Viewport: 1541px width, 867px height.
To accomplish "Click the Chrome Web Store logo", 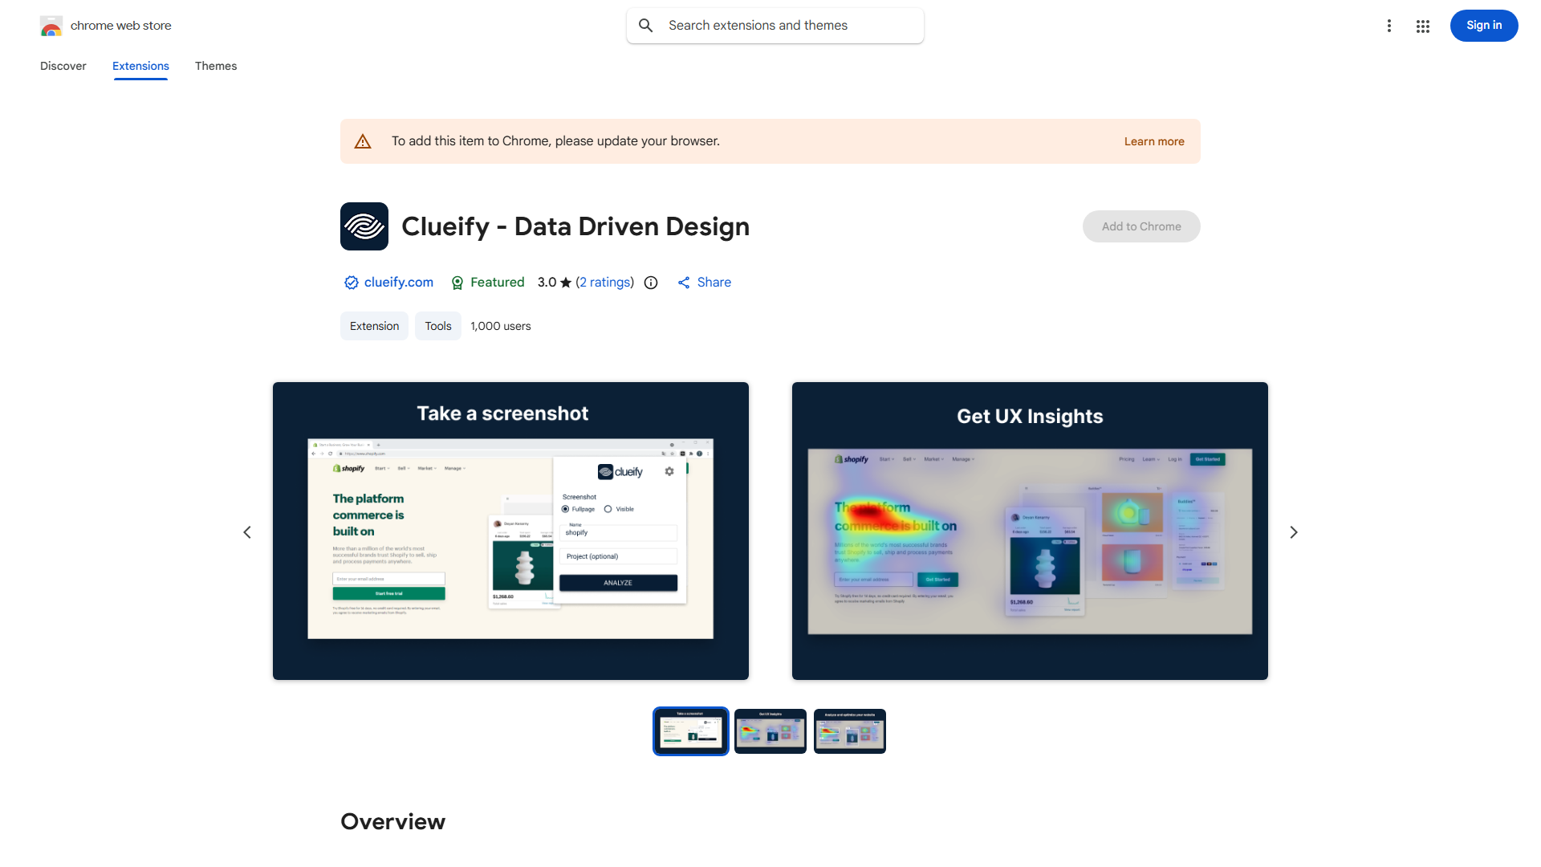I will pyautogui.click(x=51, y=26).
